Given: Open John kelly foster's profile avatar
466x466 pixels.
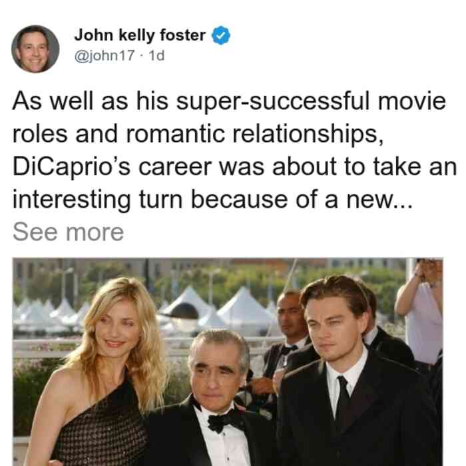Looking at the screenshot, I should click(35, 49).
